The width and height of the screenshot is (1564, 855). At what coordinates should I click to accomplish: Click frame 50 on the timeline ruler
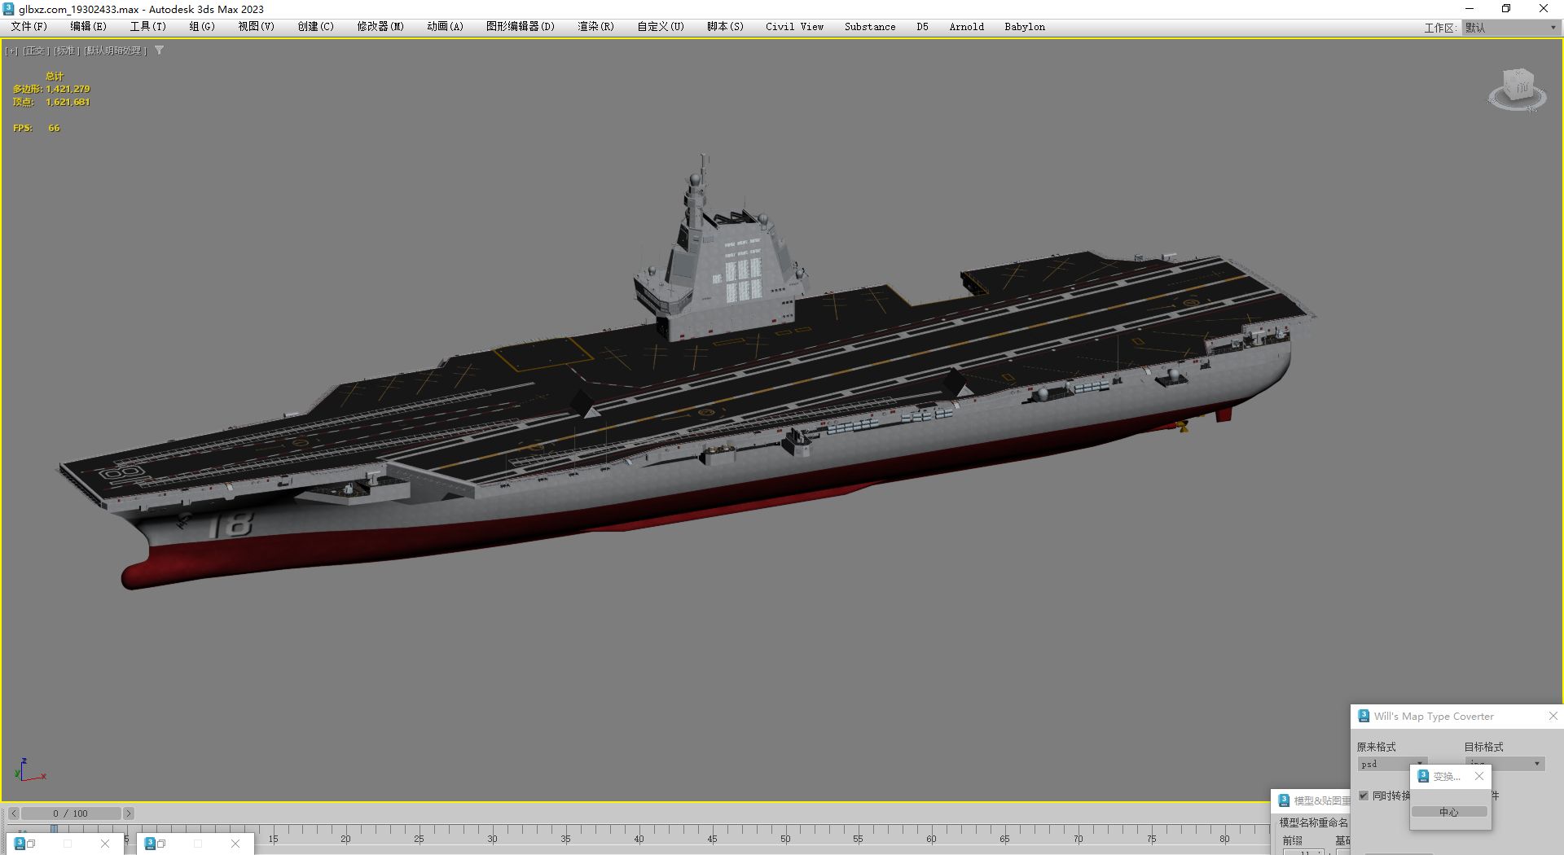point(785,832)
